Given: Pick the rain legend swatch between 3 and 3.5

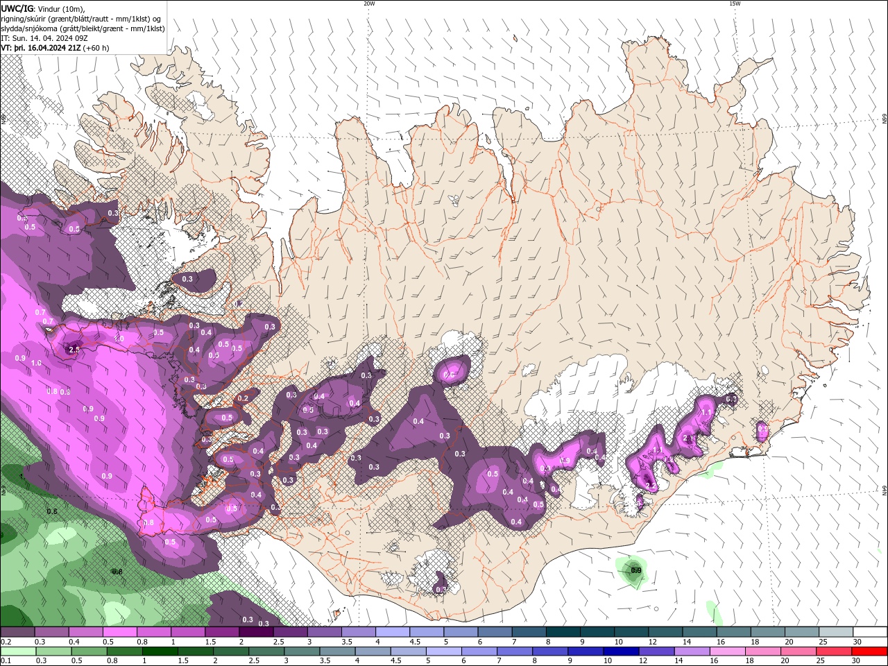Looking at the screenshot, I should tap(301, 652).
